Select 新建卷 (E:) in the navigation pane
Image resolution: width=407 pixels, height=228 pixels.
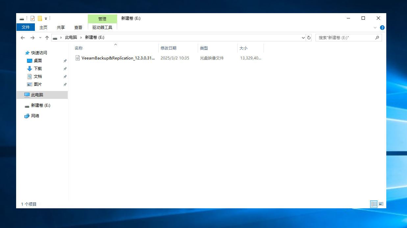[41, 105]
